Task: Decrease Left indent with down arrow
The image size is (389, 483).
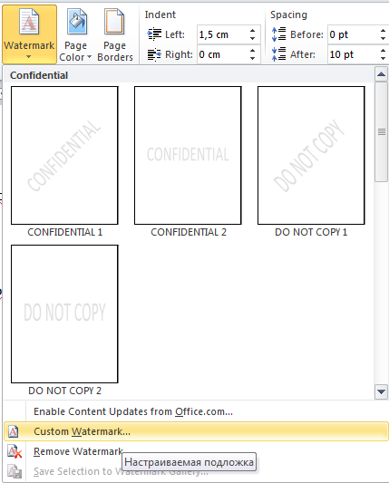Action: pyautogui.click(x=253, y=38)
